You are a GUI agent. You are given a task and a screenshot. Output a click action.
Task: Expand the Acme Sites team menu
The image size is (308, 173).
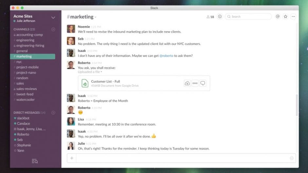[x=53, y=18]
